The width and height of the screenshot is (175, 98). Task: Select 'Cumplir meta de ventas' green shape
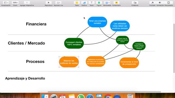tap(122, 40)
